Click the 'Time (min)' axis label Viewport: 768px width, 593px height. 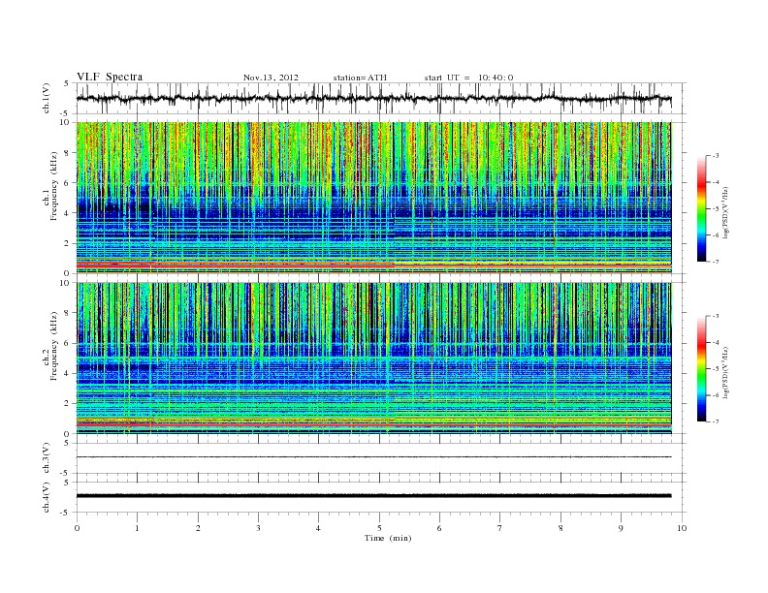pos(388,538)
